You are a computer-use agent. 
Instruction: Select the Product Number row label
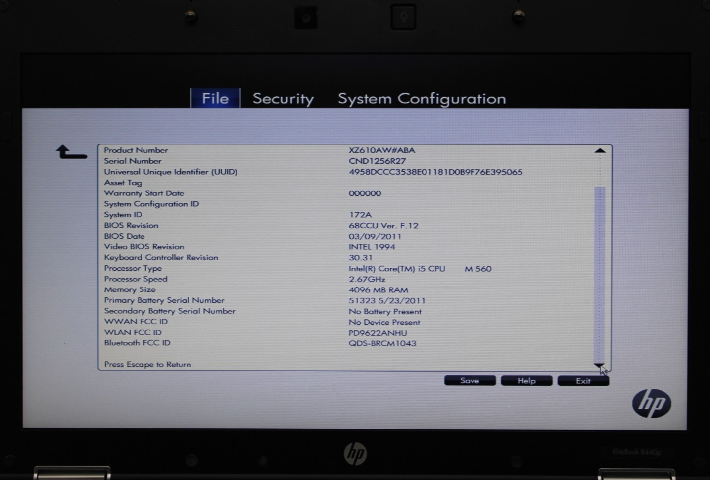136,150
